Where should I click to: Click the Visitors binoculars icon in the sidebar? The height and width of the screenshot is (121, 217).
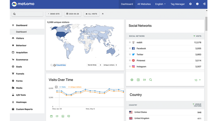point(13,38)
